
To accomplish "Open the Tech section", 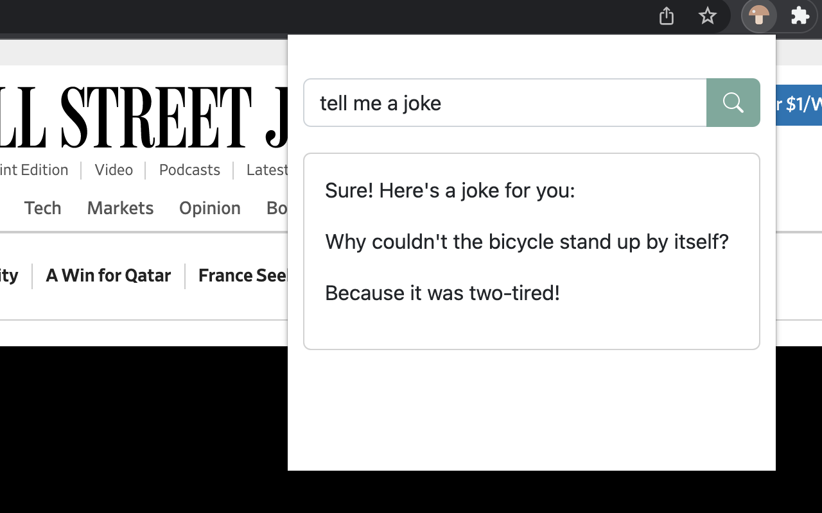I will click(x=42, y=208).
